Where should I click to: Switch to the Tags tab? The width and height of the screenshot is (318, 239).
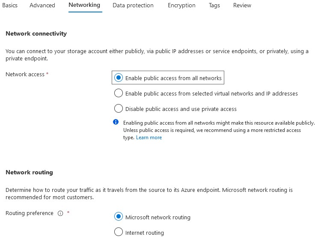pyautogui.click(x=214, y=5)
